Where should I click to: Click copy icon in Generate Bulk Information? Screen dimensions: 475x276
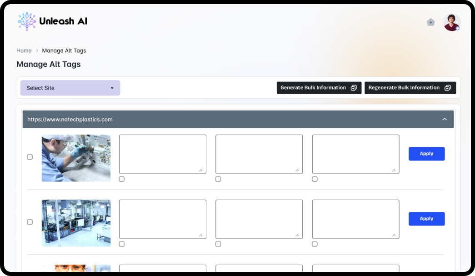point(354,88)
